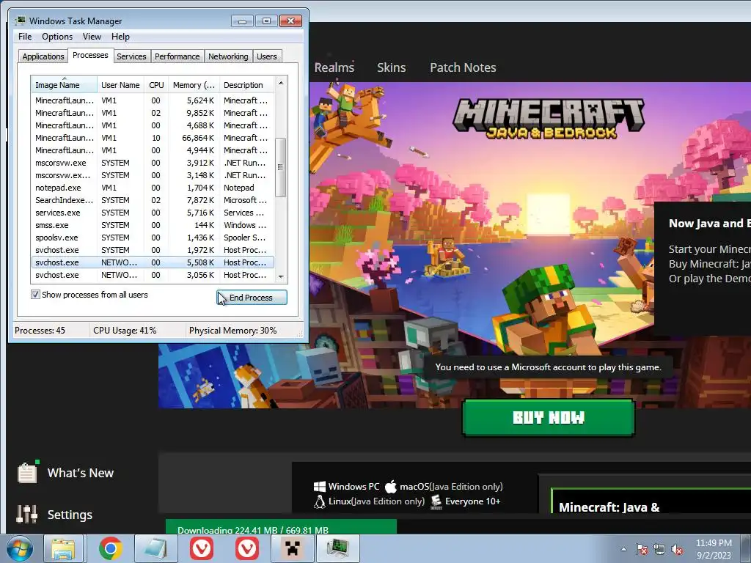
Task: Select the spoolsv.exe process row
Action: click(x=153, y=238)
